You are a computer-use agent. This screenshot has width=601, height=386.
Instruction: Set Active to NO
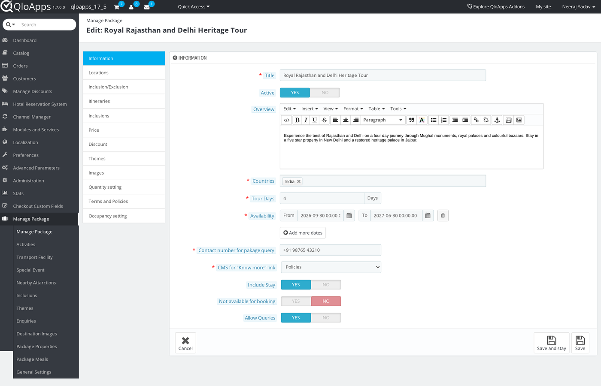coord(325,93)
